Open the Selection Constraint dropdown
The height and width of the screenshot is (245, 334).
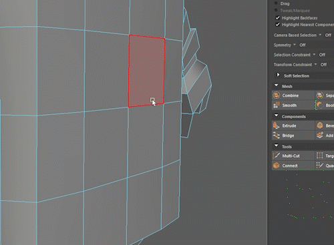(x=314, y=55)
